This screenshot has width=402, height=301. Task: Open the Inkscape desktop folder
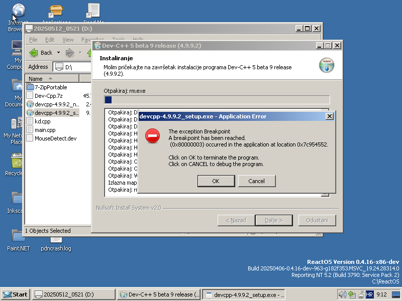point(15,202)
